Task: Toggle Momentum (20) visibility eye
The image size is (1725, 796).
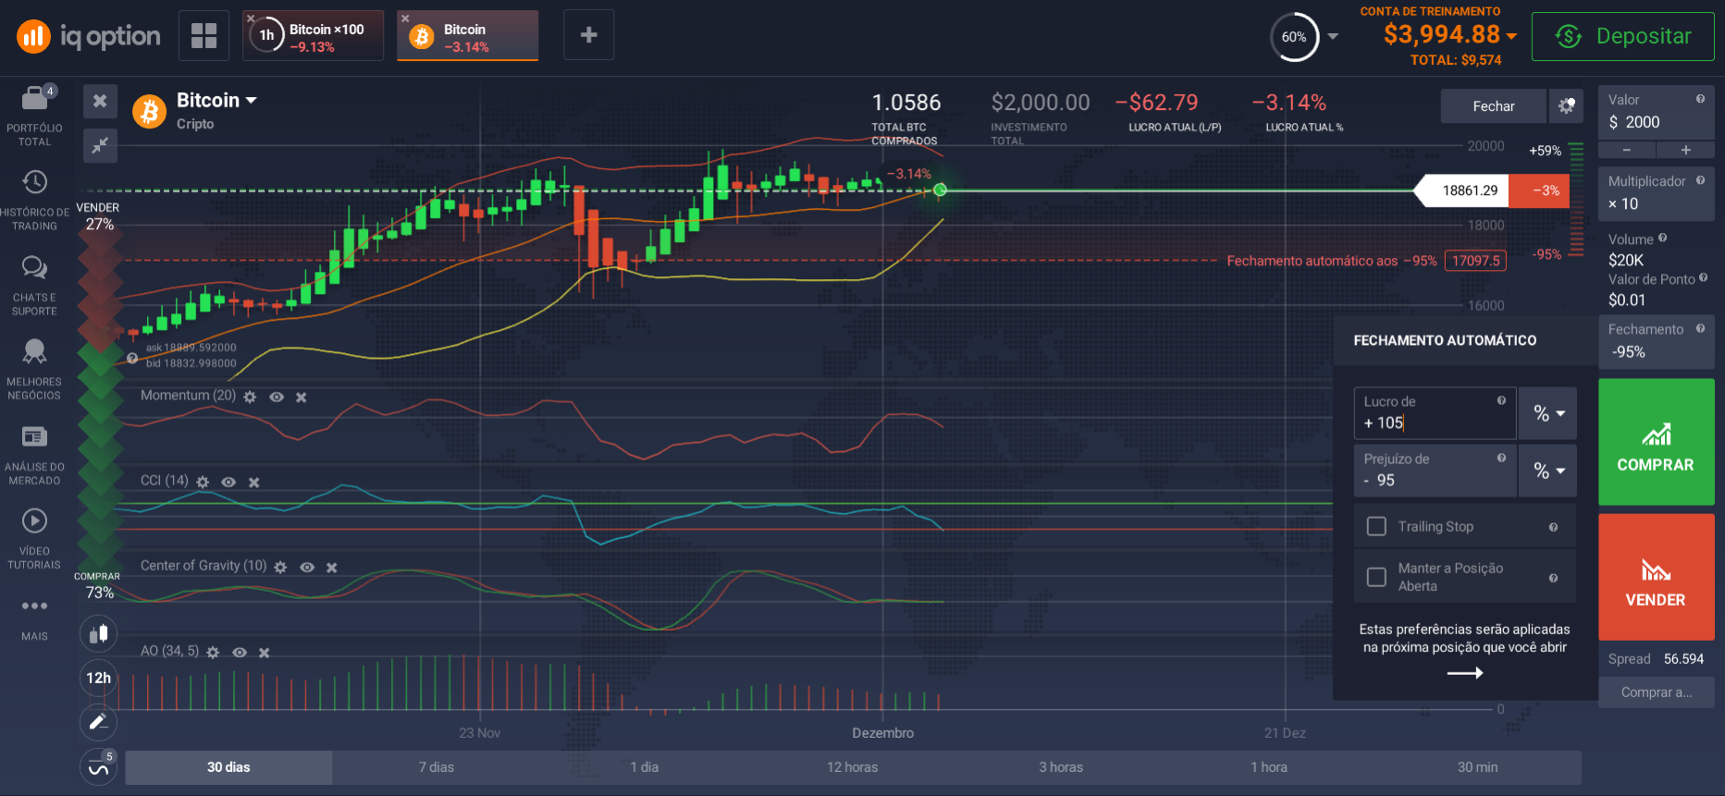Action: coord(277,397)
